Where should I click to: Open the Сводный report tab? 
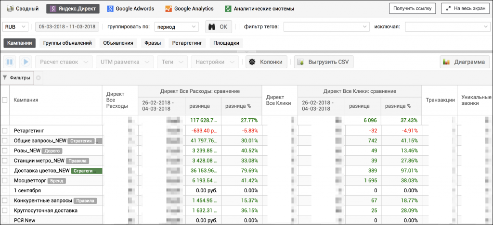coord(22,9)
